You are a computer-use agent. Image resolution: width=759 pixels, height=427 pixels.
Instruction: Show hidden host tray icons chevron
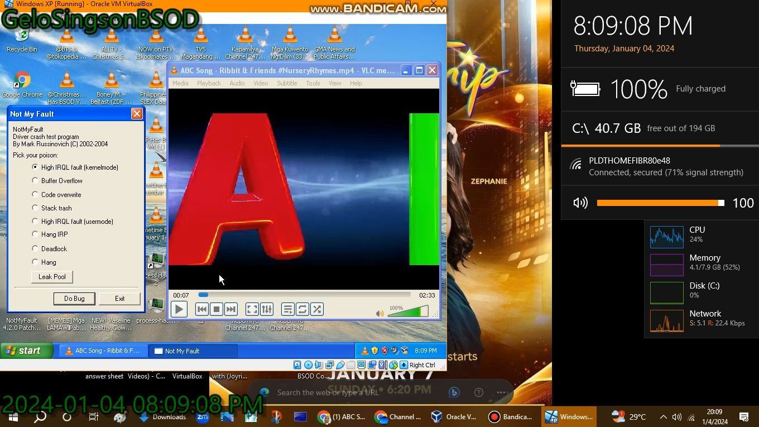(663, 417)
